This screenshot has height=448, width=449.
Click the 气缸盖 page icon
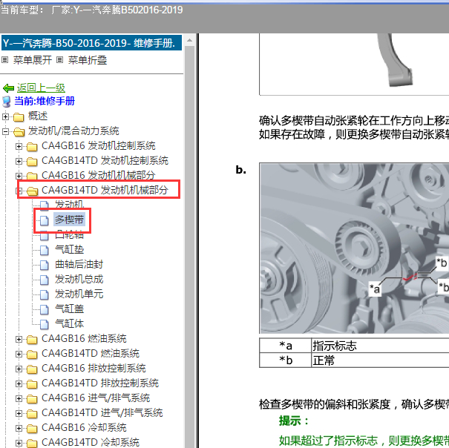point(45,309)
